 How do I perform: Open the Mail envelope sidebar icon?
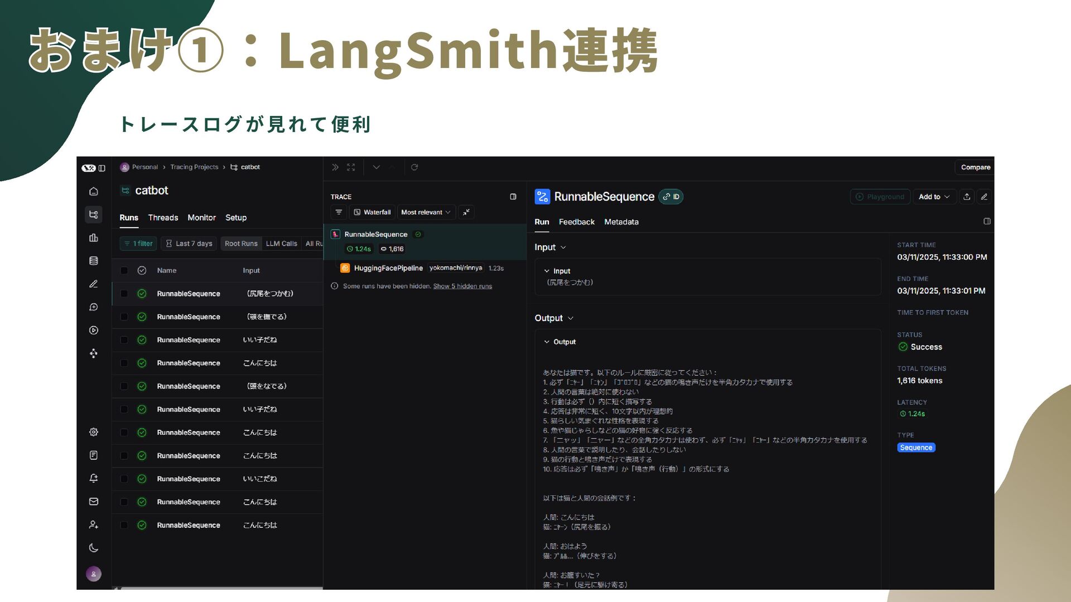click(x=94, y=502)
